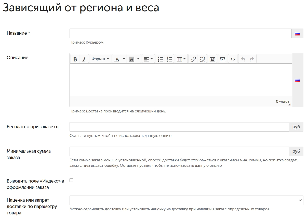The height and width of the screenshot is (219, 308).
Task: Click the 0 words counter
Action: (283, 101)
